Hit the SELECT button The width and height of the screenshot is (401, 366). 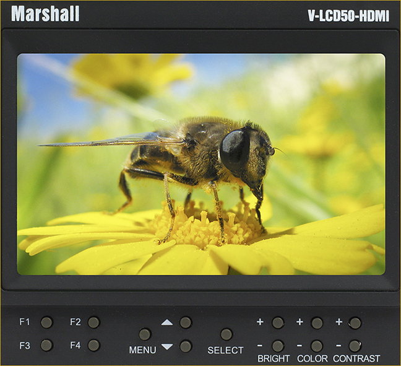pyautogui.click(x=226, y=334)
